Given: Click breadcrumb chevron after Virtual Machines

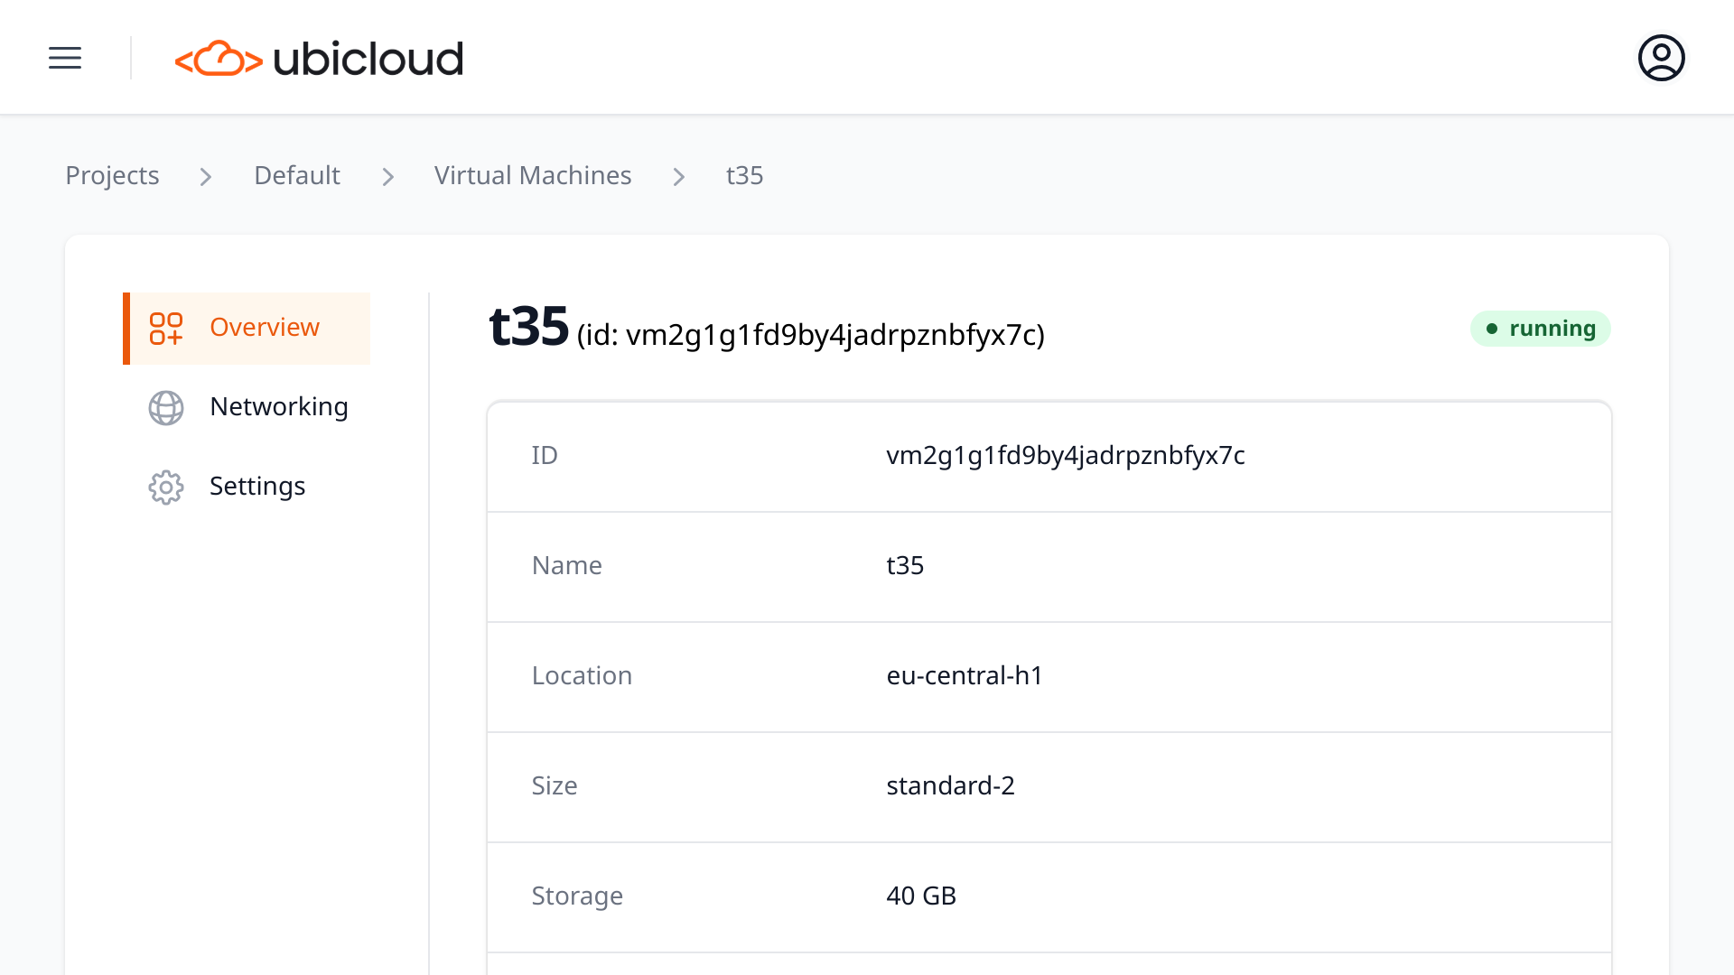Looking at the screenshot, I should [x=679, y=177].
